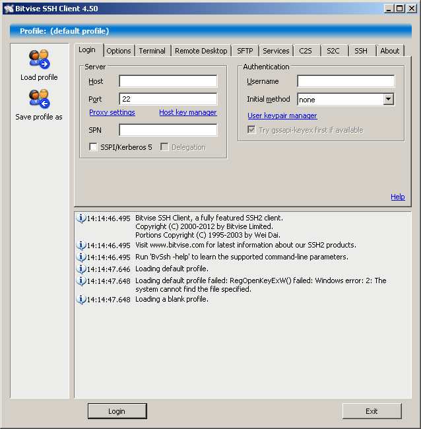Viewport: 421px width, 429px height.
Task: Click info icon beside 'Loading default profile failed' entry
Action: [81, 281]
